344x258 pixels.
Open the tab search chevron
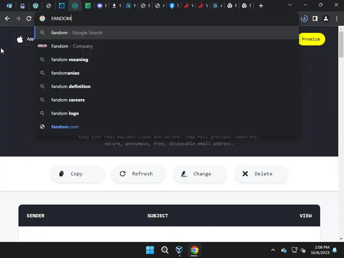pos(290,5)
